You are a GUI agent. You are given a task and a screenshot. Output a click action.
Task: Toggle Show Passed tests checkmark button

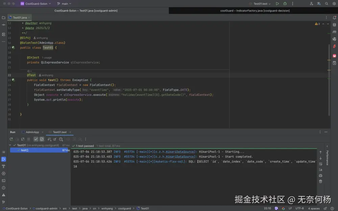36,139
